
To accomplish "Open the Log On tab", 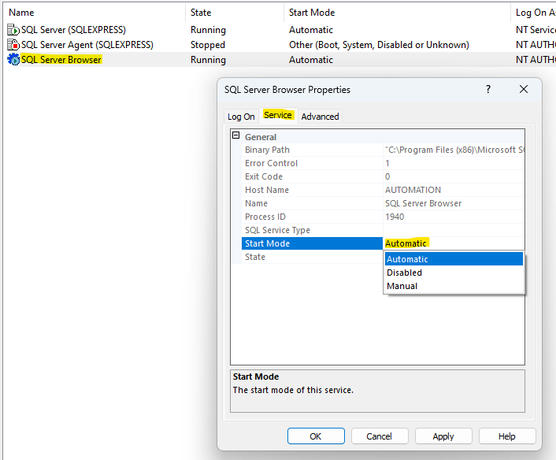I will click(x=241, y=117).
